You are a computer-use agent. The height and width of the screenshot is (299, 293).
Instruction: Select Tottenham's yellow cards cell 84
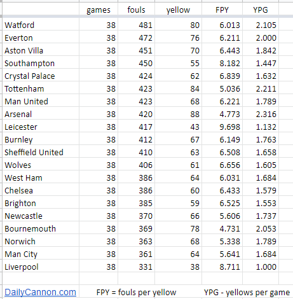point(178,88)
